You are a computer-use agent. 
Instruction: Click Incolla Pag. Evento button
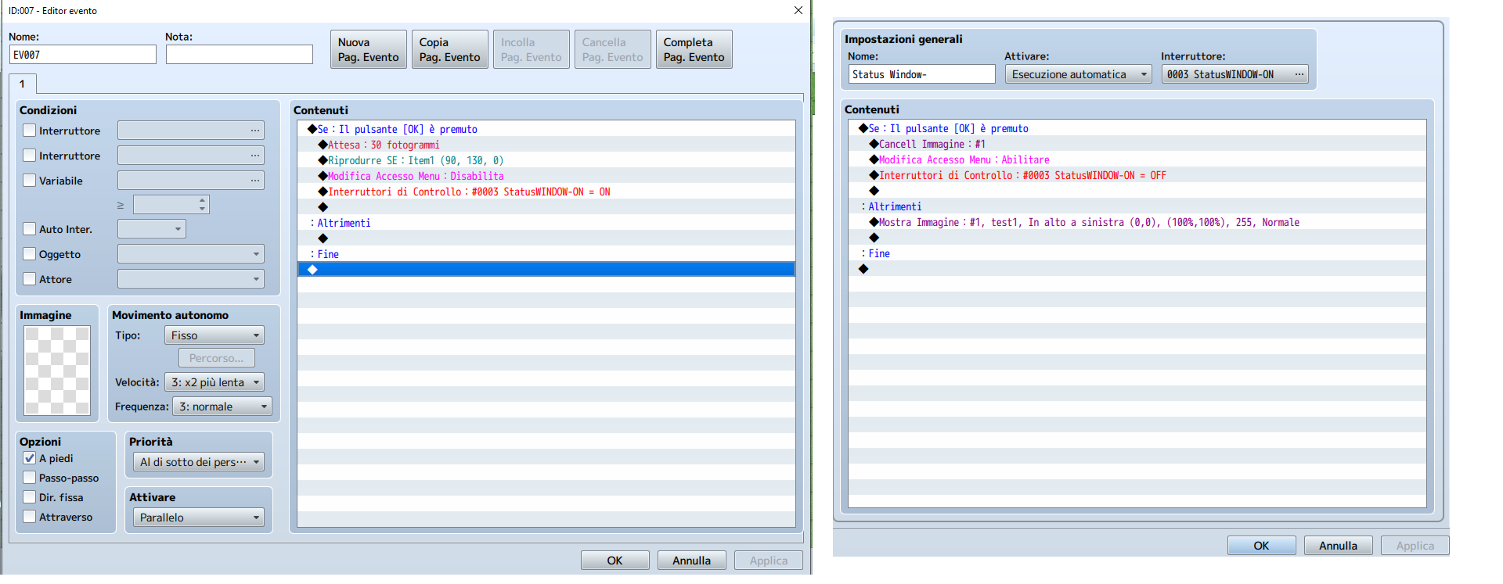pos(532,49)
